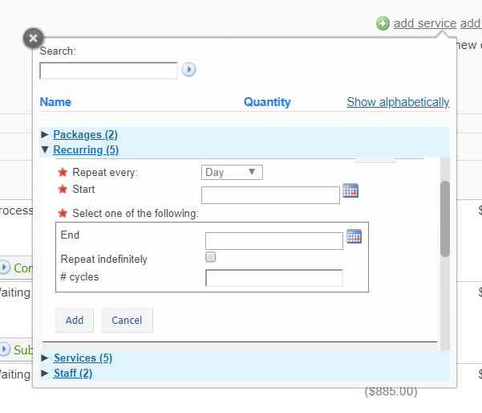Open the Start date calendar picker

[x=350, y=190]
